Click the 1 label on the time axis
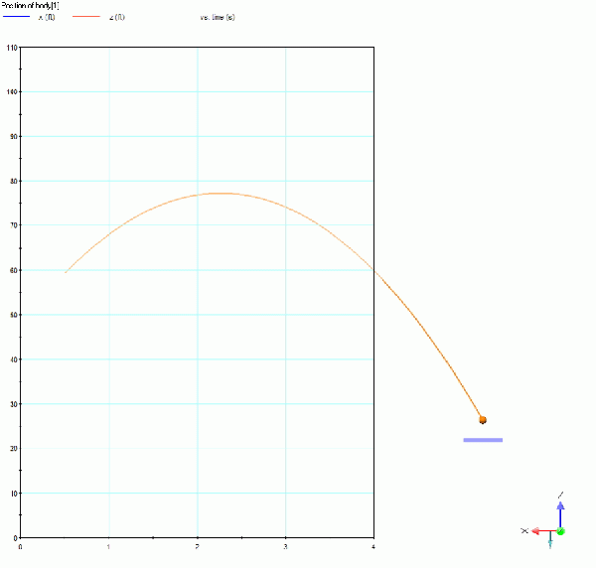The height and width of the screenshot is (568, 596). click(108, 546)
